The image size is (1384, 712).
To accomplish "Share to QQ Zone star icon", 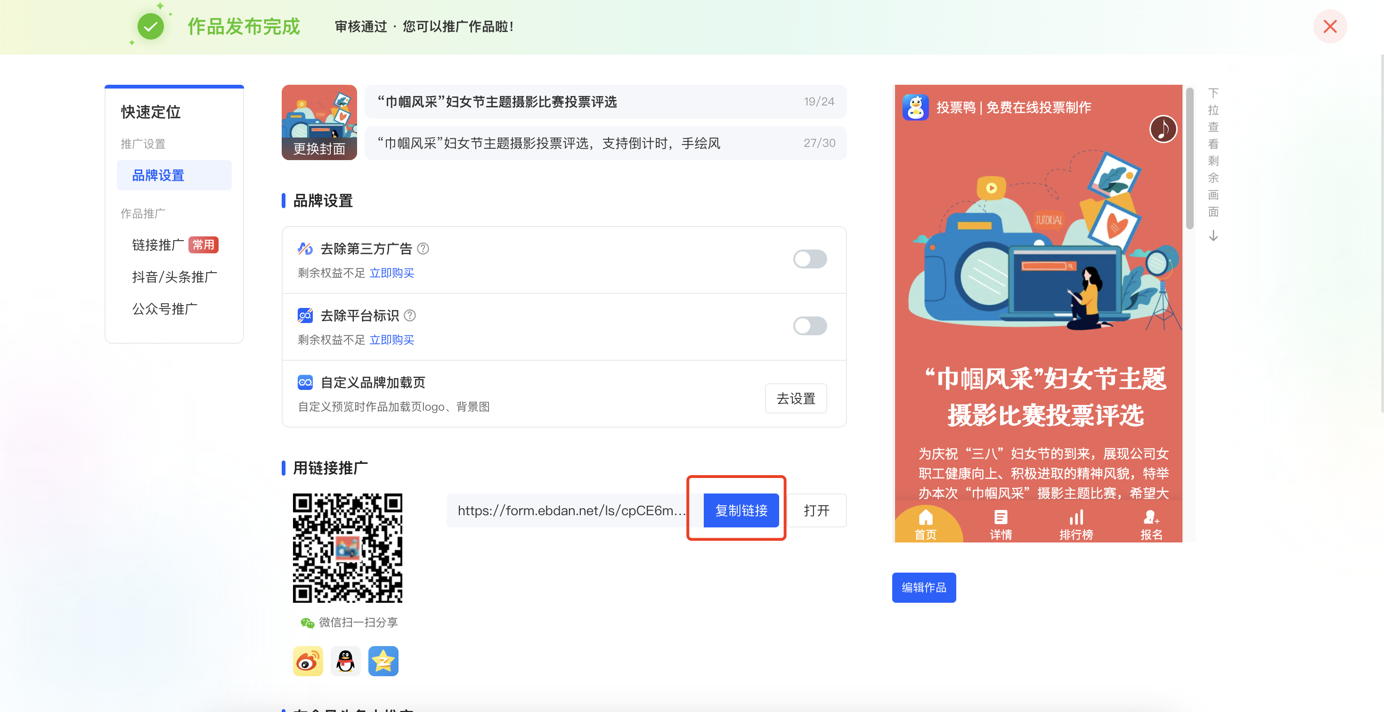I will point(383,661).
